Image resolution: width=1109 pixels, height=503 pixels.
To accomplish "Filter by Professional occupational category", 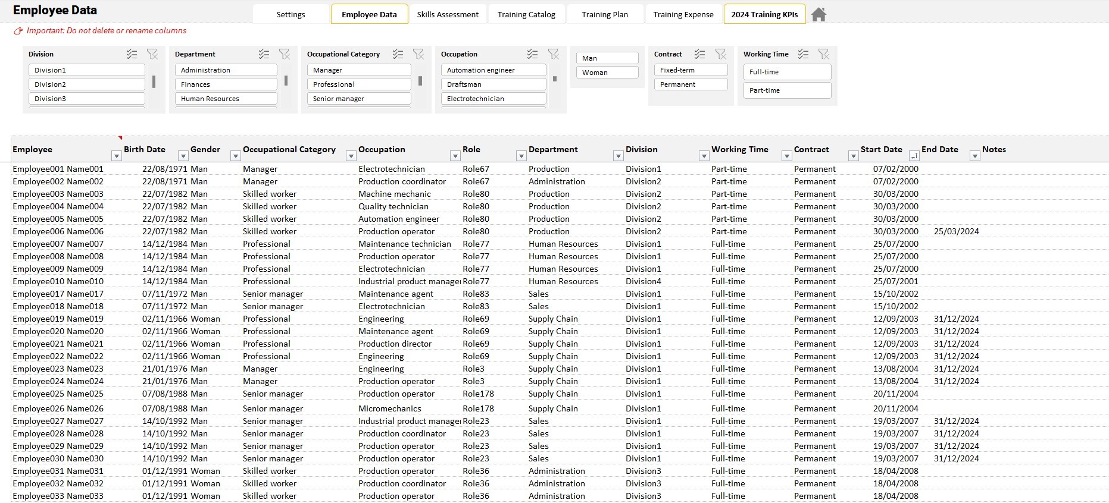I will pyautogui.click(x=359, y=84).
